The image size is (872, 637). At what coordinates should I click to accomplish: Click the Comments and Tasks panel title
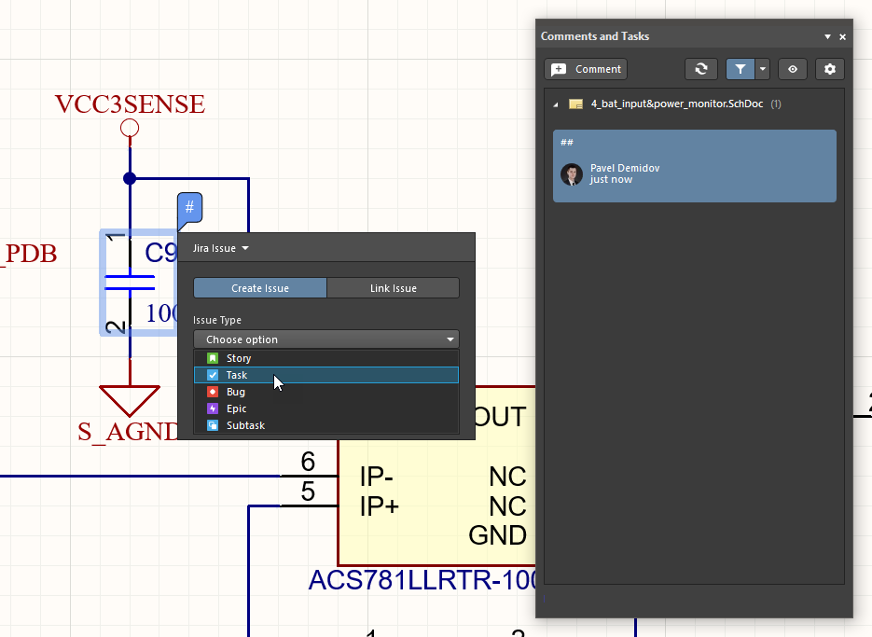pyautogui.click(x=594, y=36)
